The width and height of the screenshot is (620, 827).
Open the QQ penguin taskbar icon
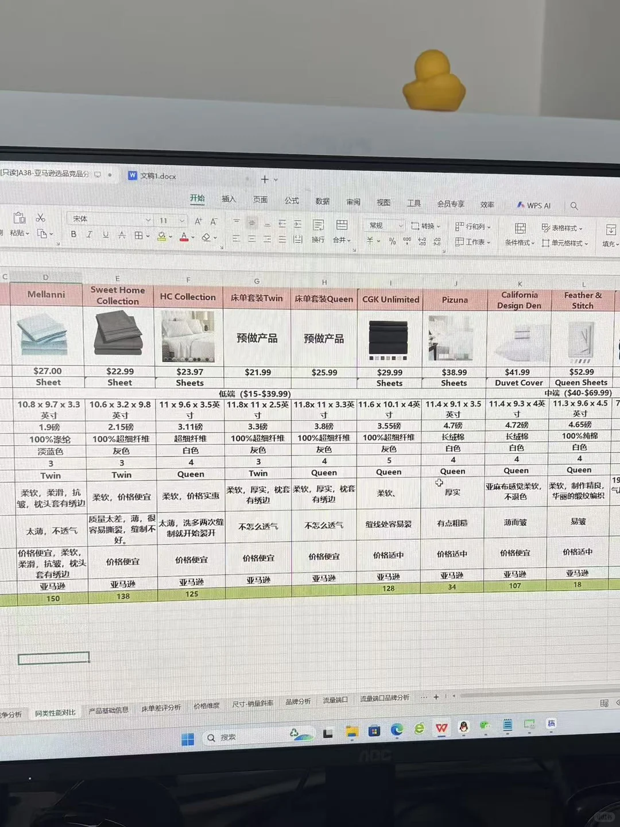click(463, 726)
